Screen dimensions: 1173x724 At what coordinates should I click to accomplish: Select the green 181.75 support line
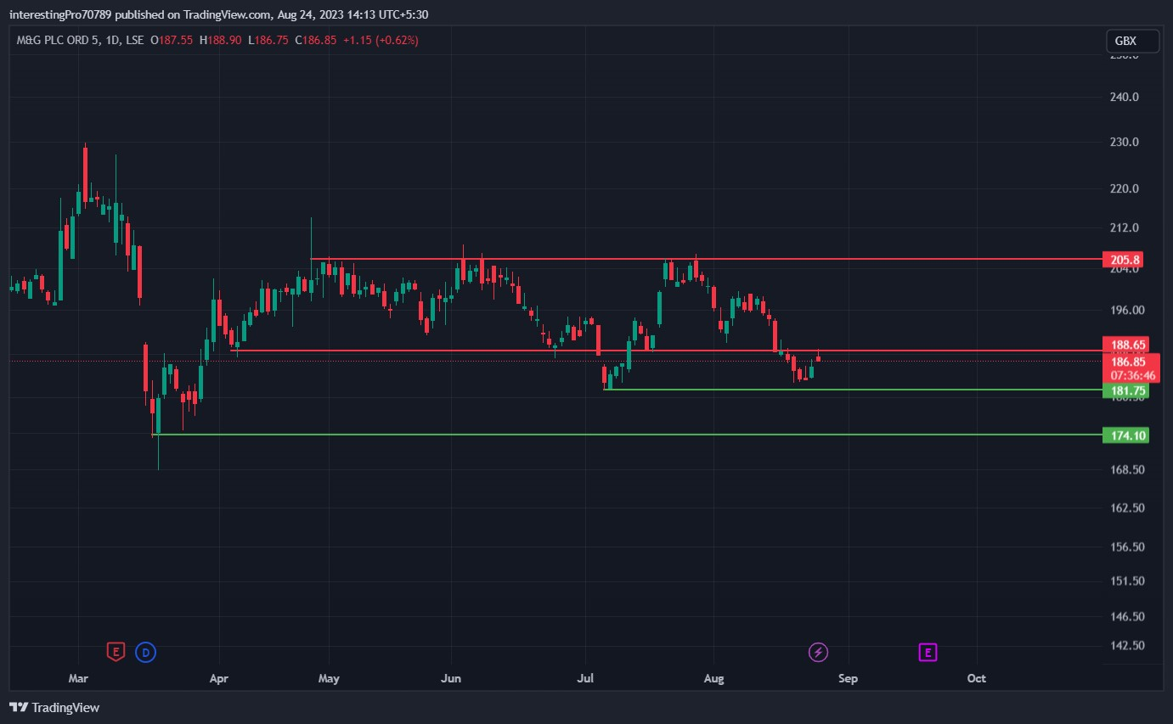851,390
